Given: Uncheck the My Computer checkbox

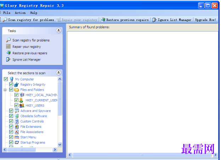Looking at the screenshot, I should coord(6,79).
